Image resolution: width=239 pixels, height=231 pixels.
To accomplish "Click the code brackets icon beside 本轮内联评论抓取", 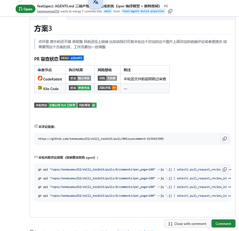I will tap(36, 157).
